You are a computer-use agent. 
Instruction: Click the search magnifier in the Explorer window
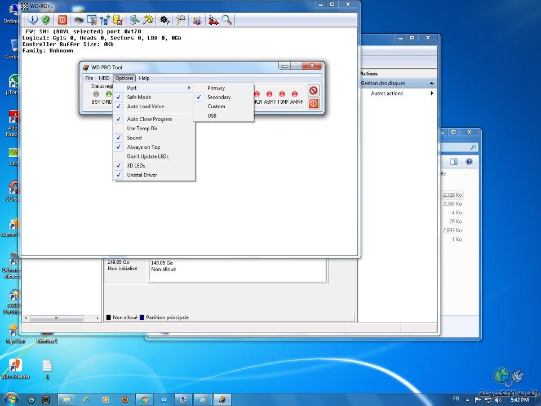tap(473, 147)
